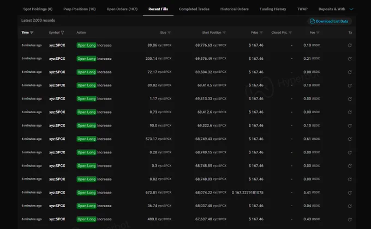Click the fee value 0.61 USDC

312,139
